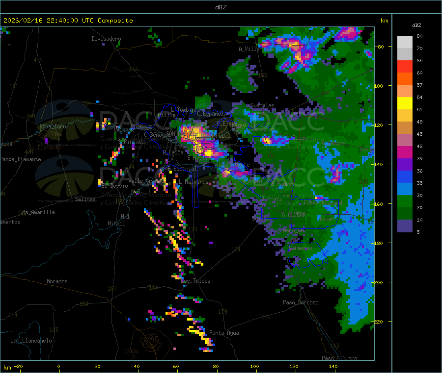442x373 pixels.
Task: Click the Divisadero map label
Action: tap(106, 39)
